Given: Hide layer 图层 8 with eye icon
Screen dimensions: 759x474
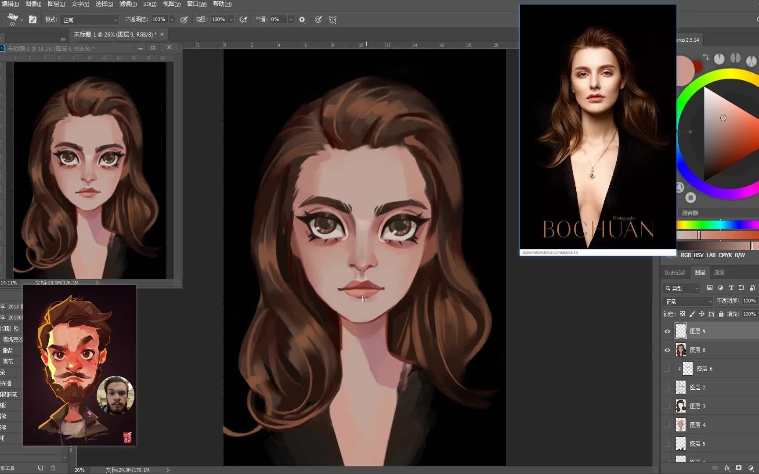Looking at the screenshot, I should pos(667,350).
